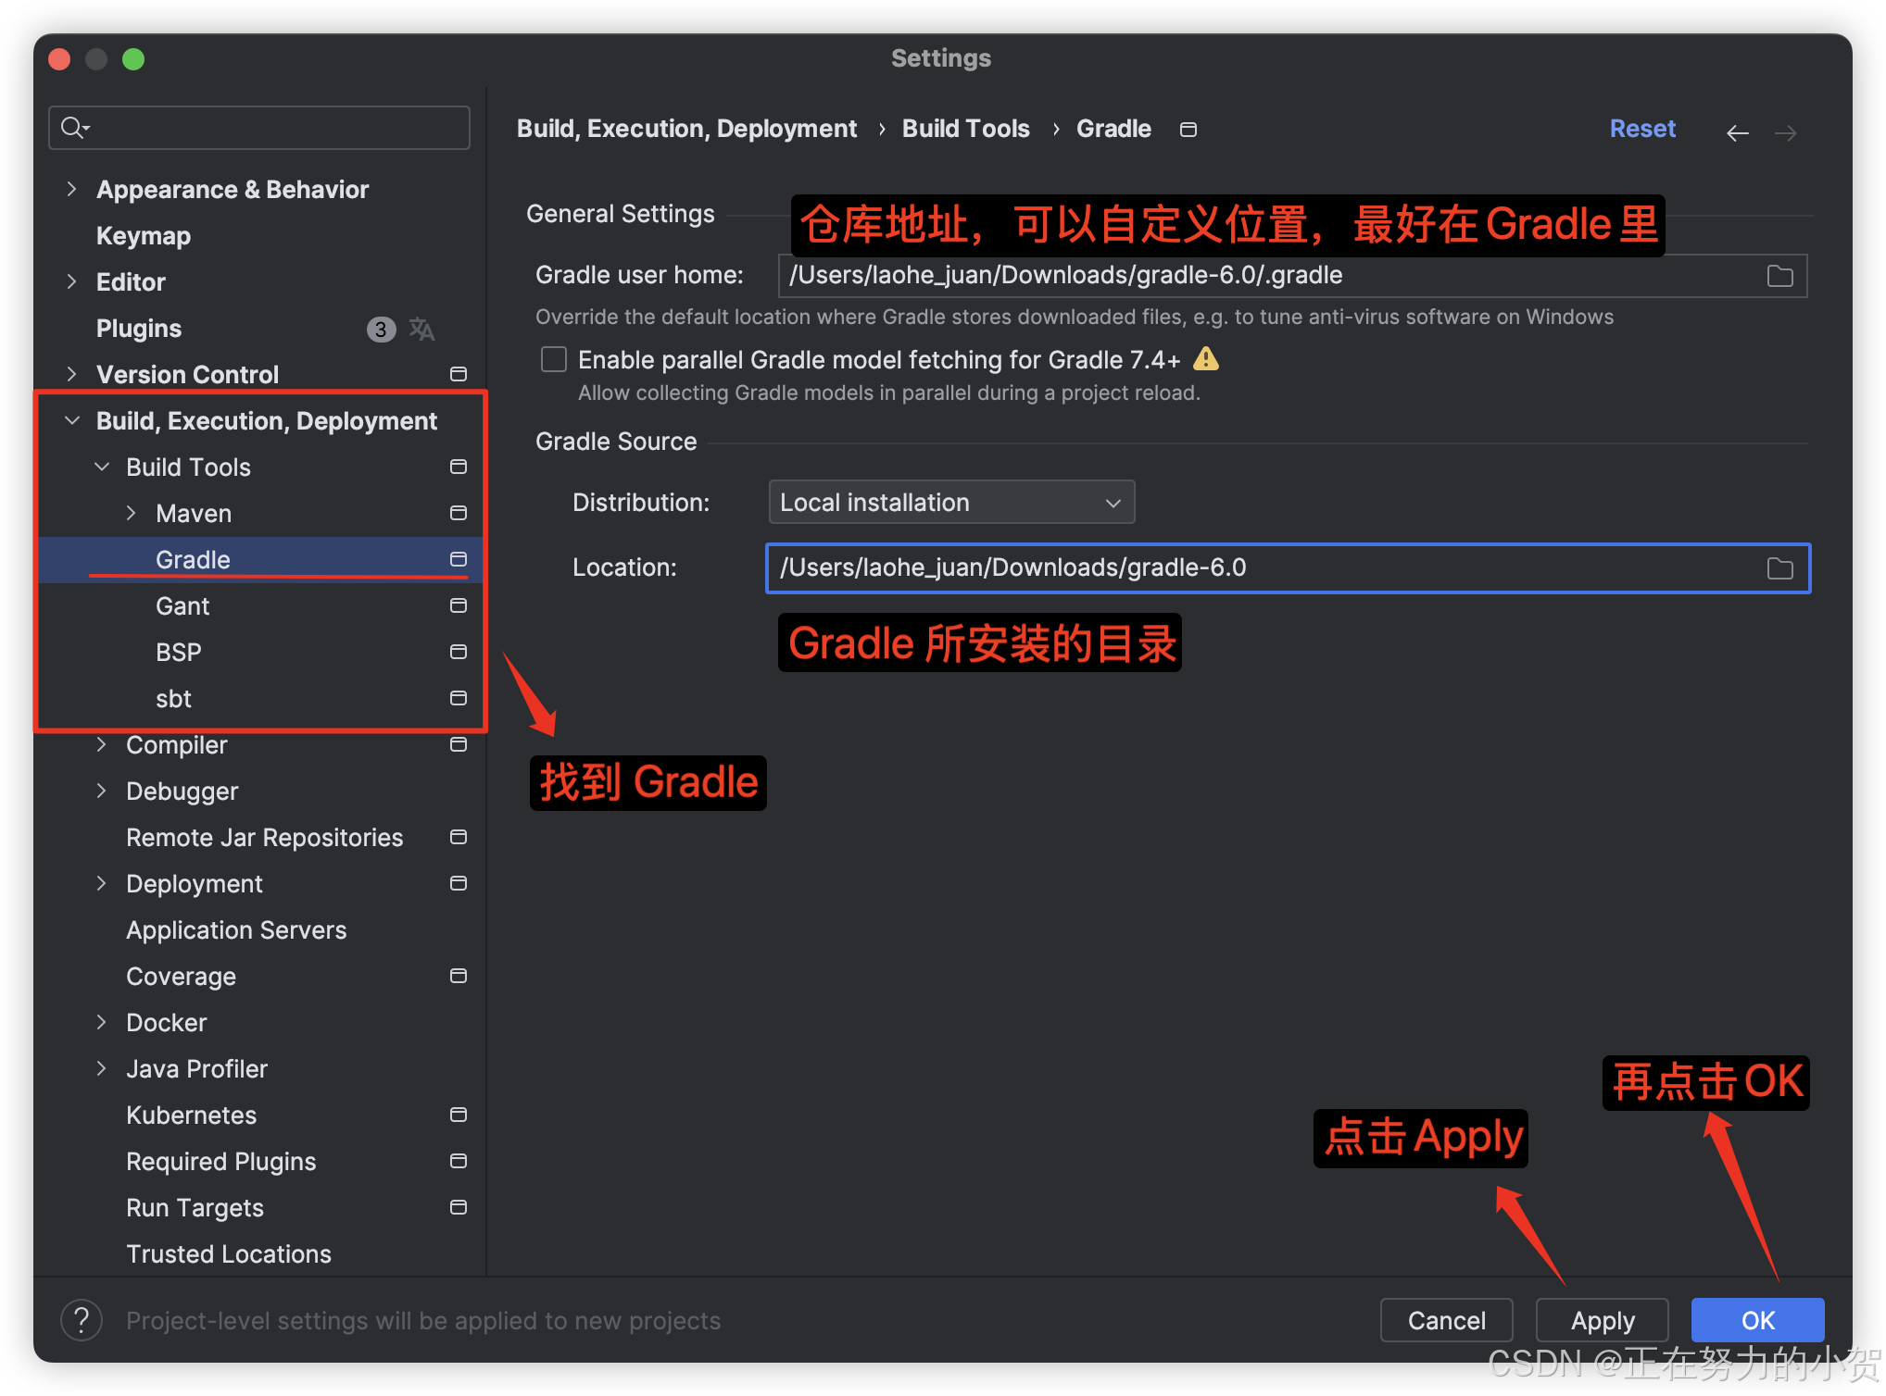This screenshot has width=1886, height=1396.
Task: Enable parallel Gradle model fetching checkbox
Action: [x=554, y=359]
